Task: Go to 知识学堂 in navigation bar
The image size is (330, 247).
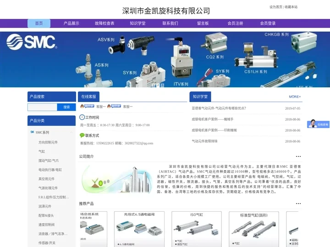Action: pos(137,23)
